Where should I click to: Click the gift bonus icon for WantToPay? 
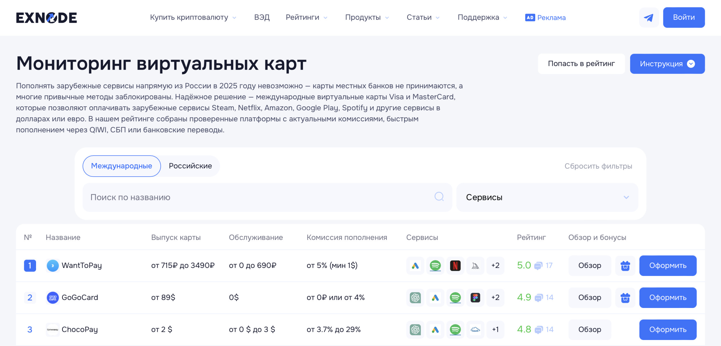pos(625,266)
